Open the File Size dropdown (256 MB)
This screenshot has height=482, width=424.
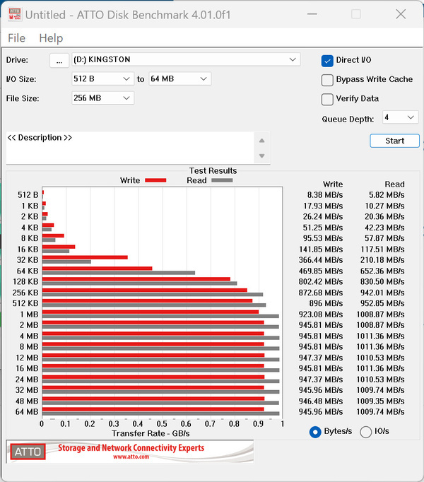pos(102,98)
